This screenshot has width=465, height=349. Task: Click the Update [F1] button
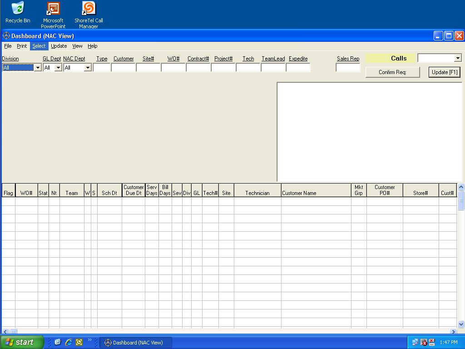(x=445, y=72)
